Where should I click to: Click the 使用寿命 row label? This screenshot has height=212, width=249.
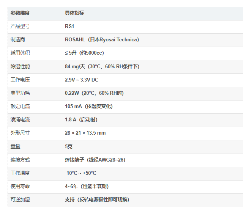click(x=20, y=187)
